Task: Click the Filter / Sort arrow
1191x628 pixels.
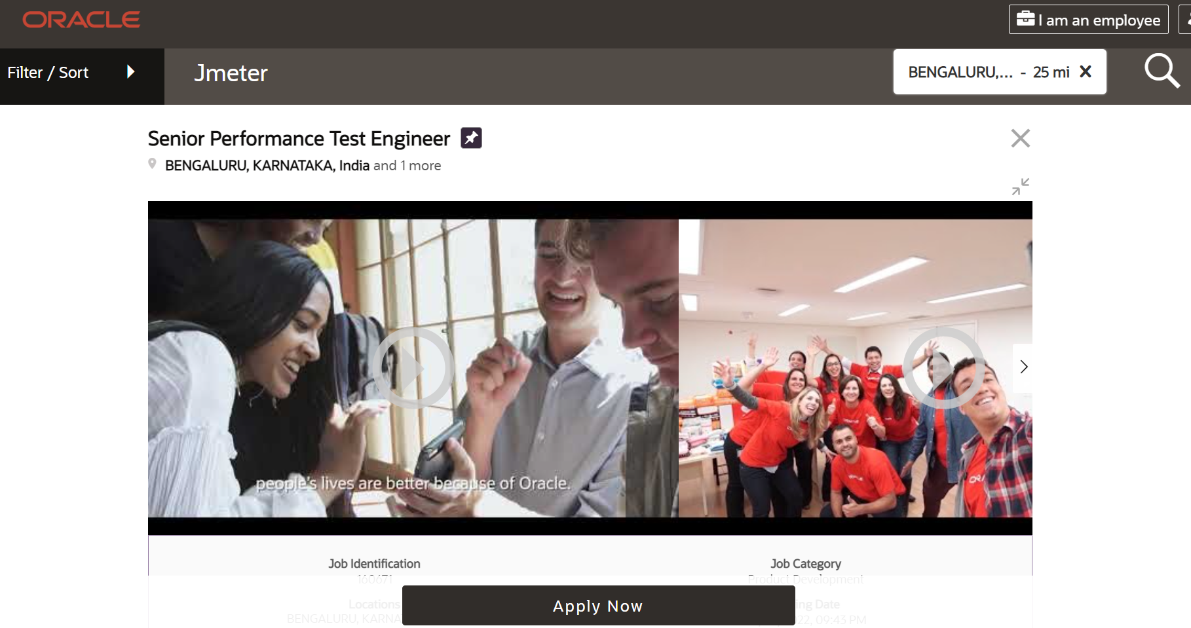Action: (x=130, y=72)
